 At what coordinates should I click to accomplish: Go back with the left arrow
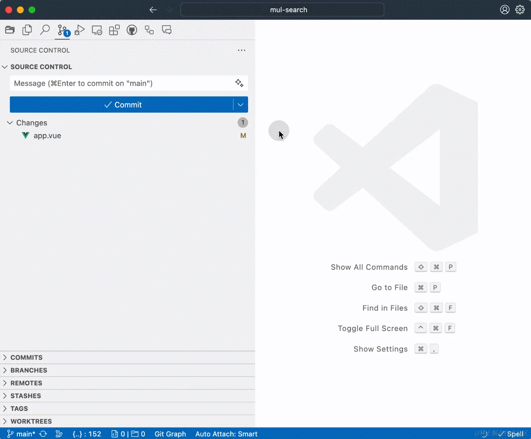[x=153, y=10]
